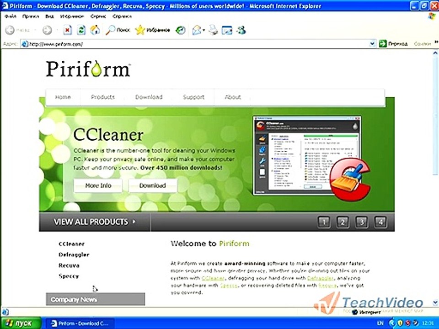Open the Start menu button

(x=20, y=323)
